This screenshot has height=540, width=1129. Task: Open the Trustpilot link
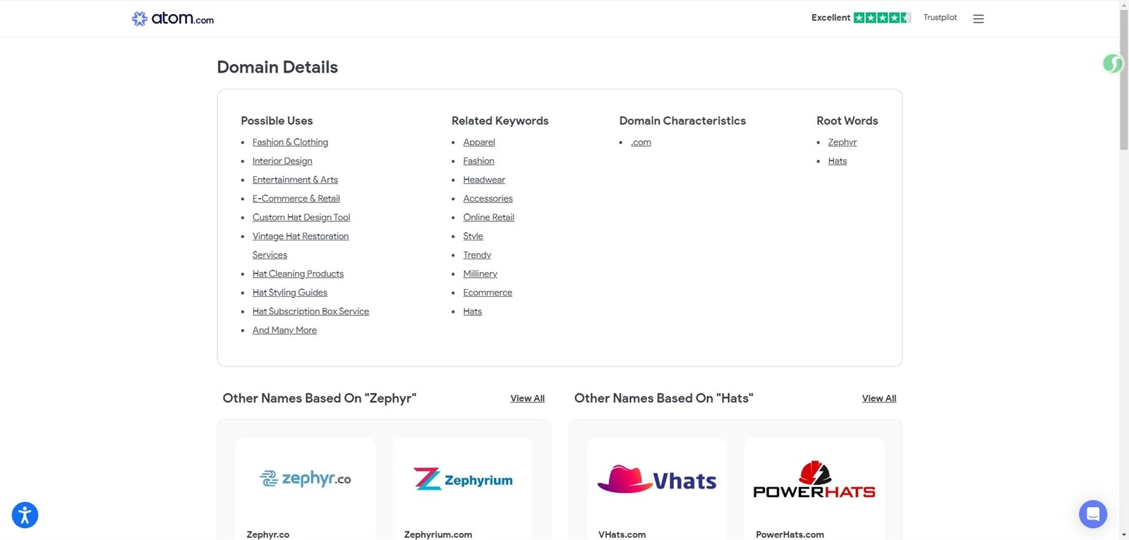click(x=940, y=18)
